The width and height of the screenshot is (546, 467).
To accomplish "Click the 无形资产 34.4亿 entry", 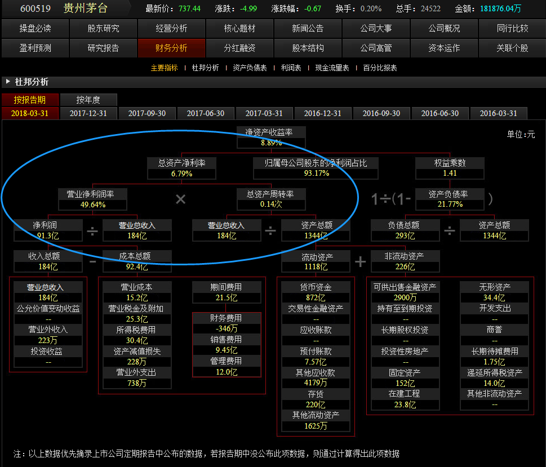I will coord(495,292).
